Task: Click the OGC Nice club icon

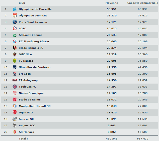Action: pyautogui.click(x=14, y=54)
